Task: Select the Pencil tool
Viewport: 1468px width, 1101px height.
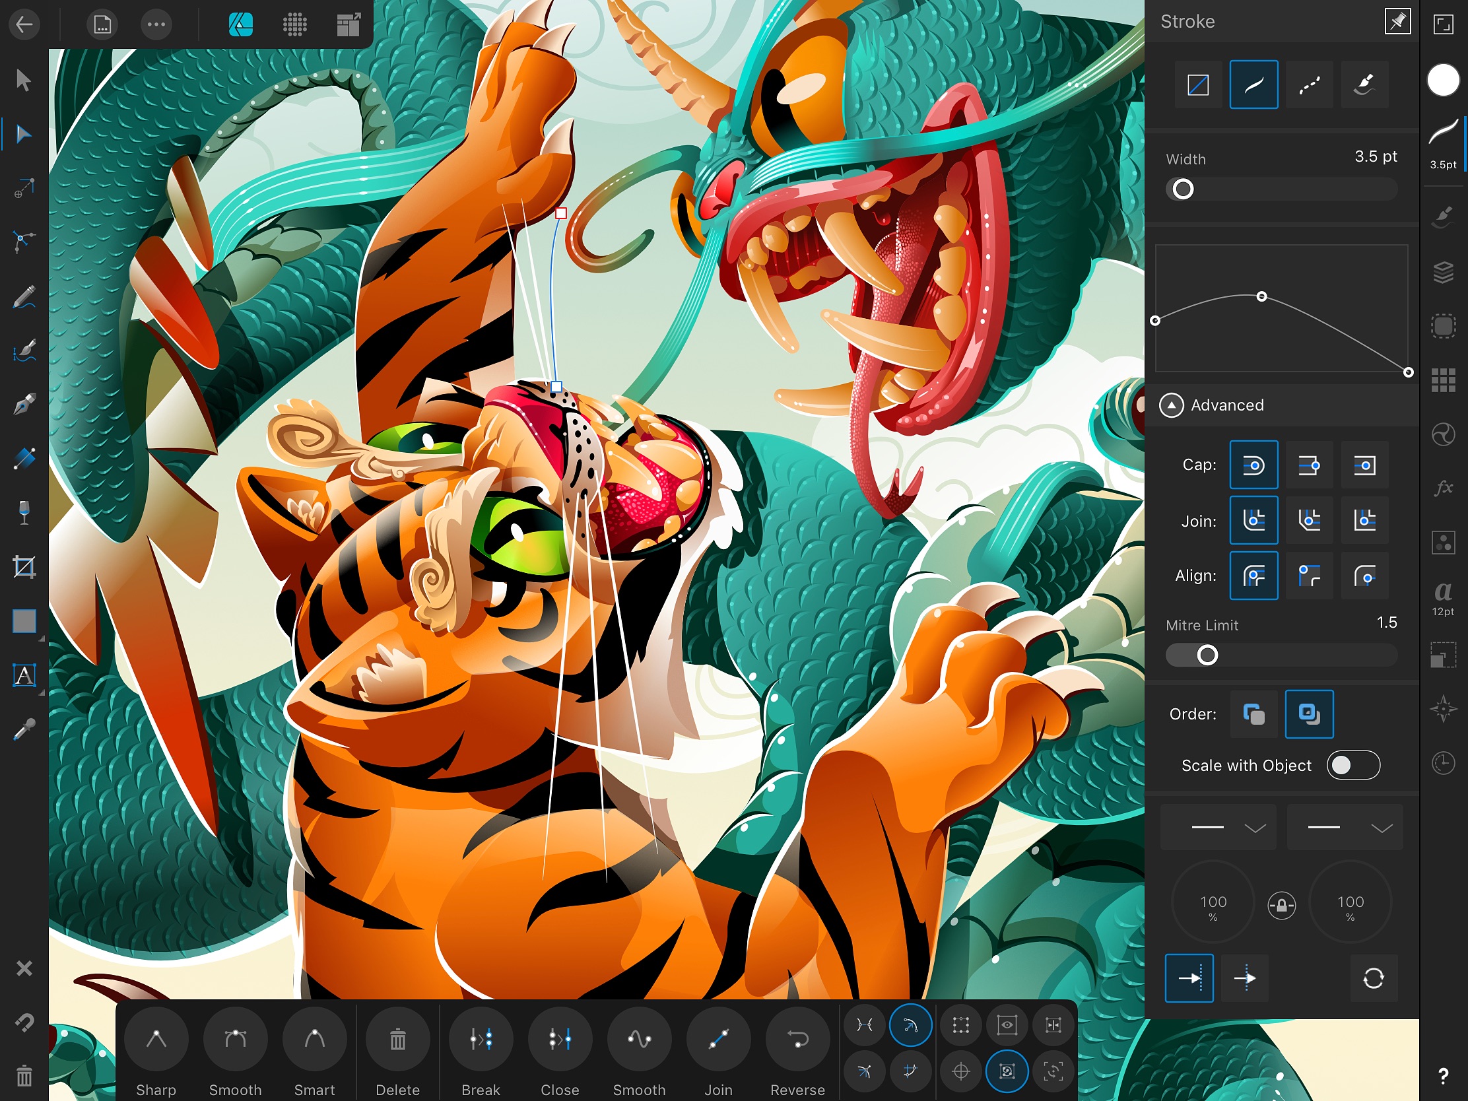Action: pyautogui.click(x=24, y=296)
